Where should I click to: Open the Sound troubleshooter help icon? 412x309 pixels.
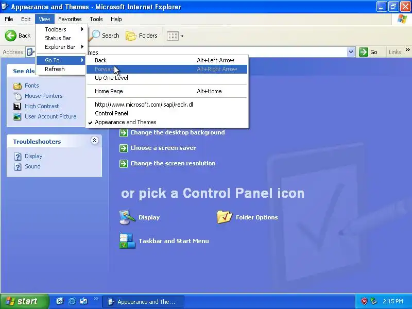pos(18,167)
